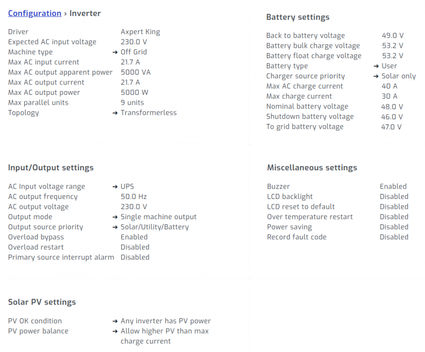
Task: Open the Configuration breadcrumb link
Action: click(35, 13)
